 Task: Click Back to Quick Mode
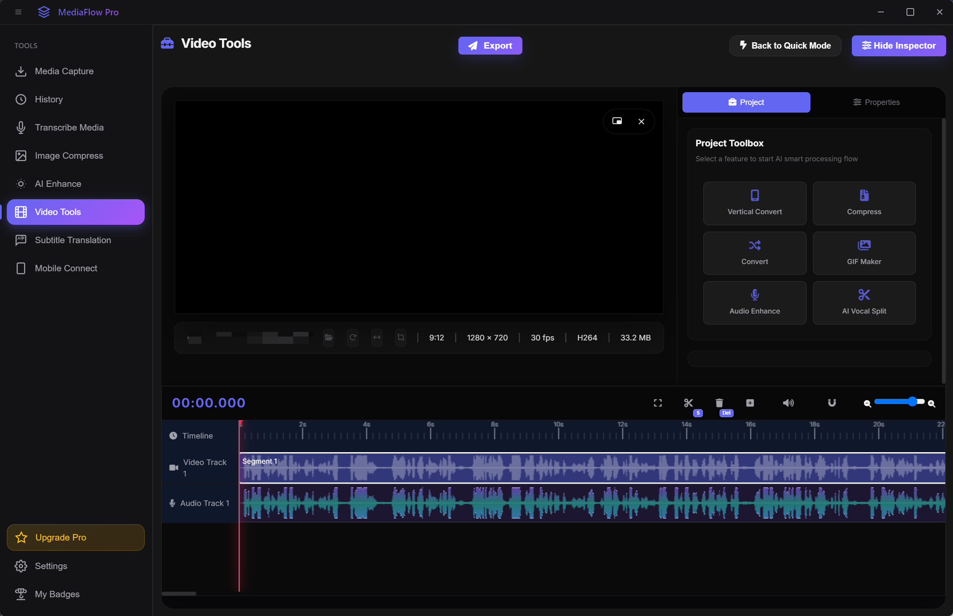point(785,46)
